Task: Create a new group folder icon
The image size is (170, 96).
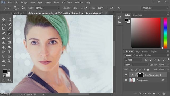Action: click(154, 94)
